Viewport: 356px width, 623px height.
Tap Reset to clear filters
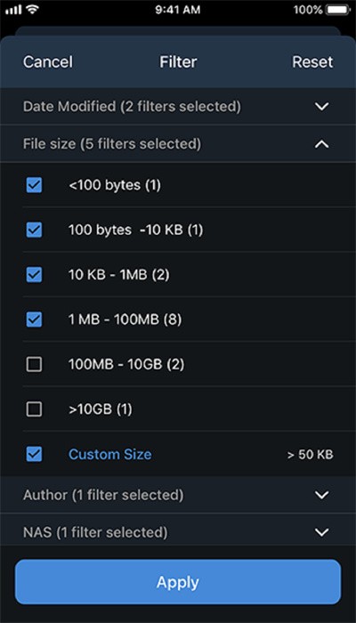312,62
